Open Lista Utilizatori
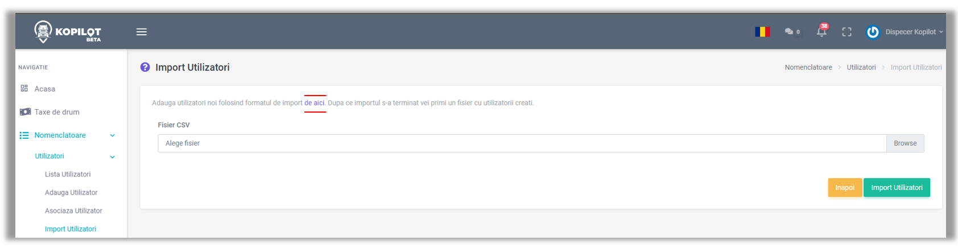 pyautogui.click(x=68, y=175)
